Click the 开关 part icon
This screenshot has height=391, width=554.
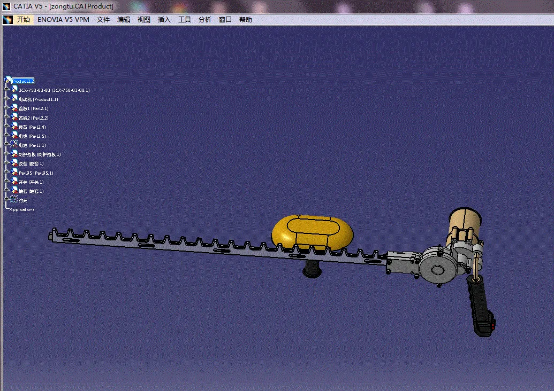(x=14, y=182)
